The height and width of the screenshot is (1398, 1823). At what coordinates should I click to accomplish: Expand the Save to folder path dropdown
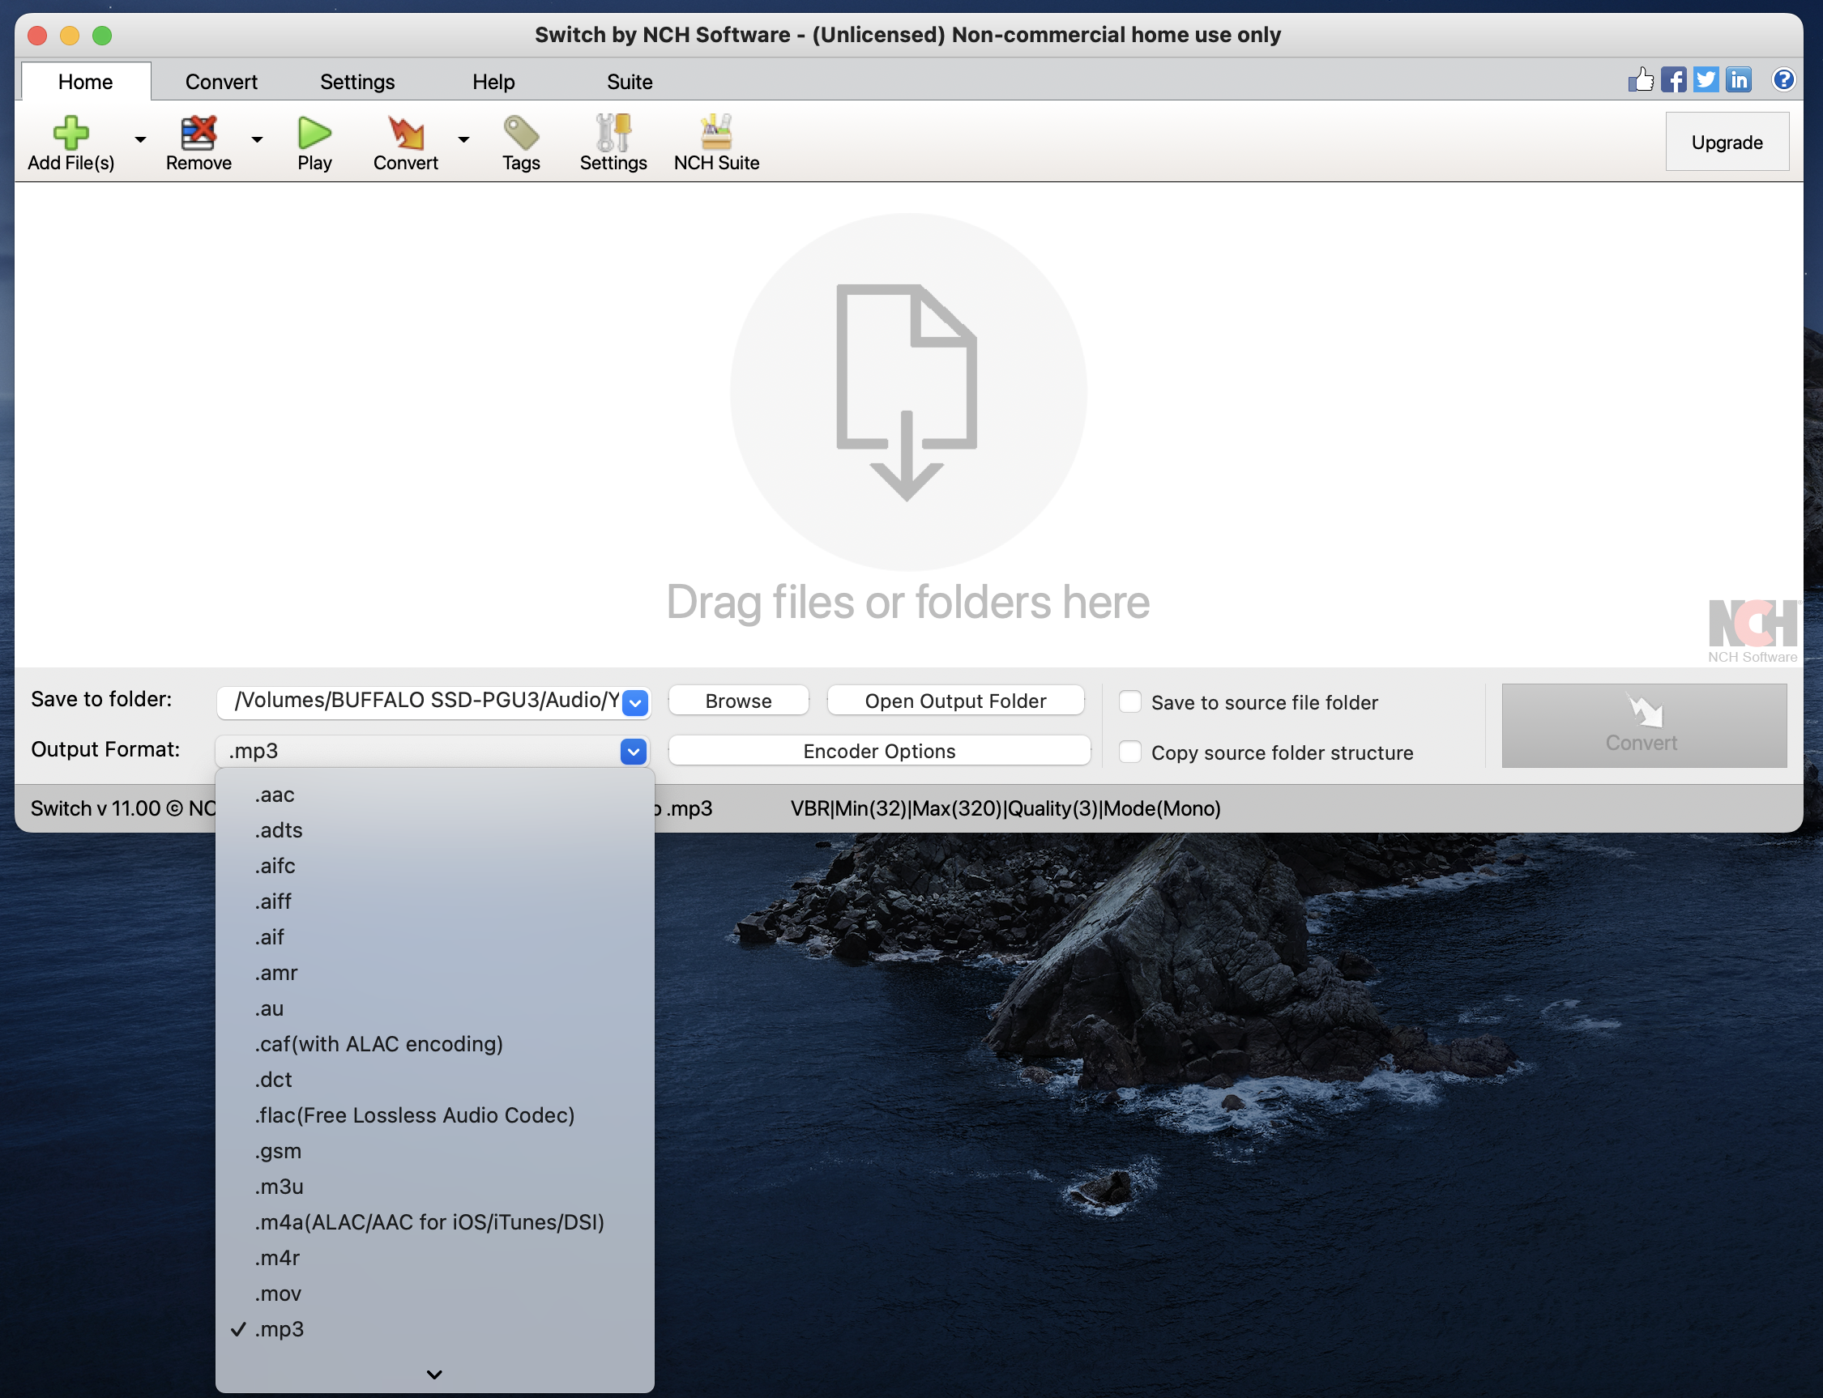635,702
